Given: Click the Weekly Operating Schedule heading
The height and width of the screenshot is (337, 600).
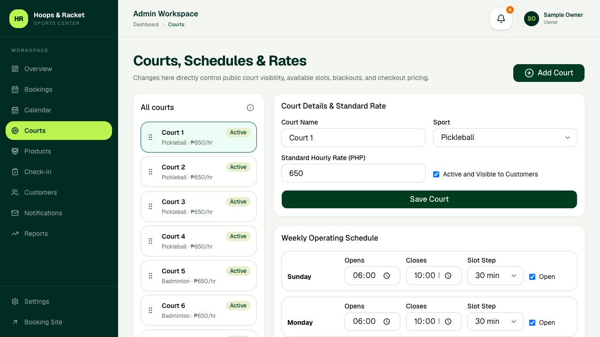Looking at the screenshot, I should [x=330, y=238].
